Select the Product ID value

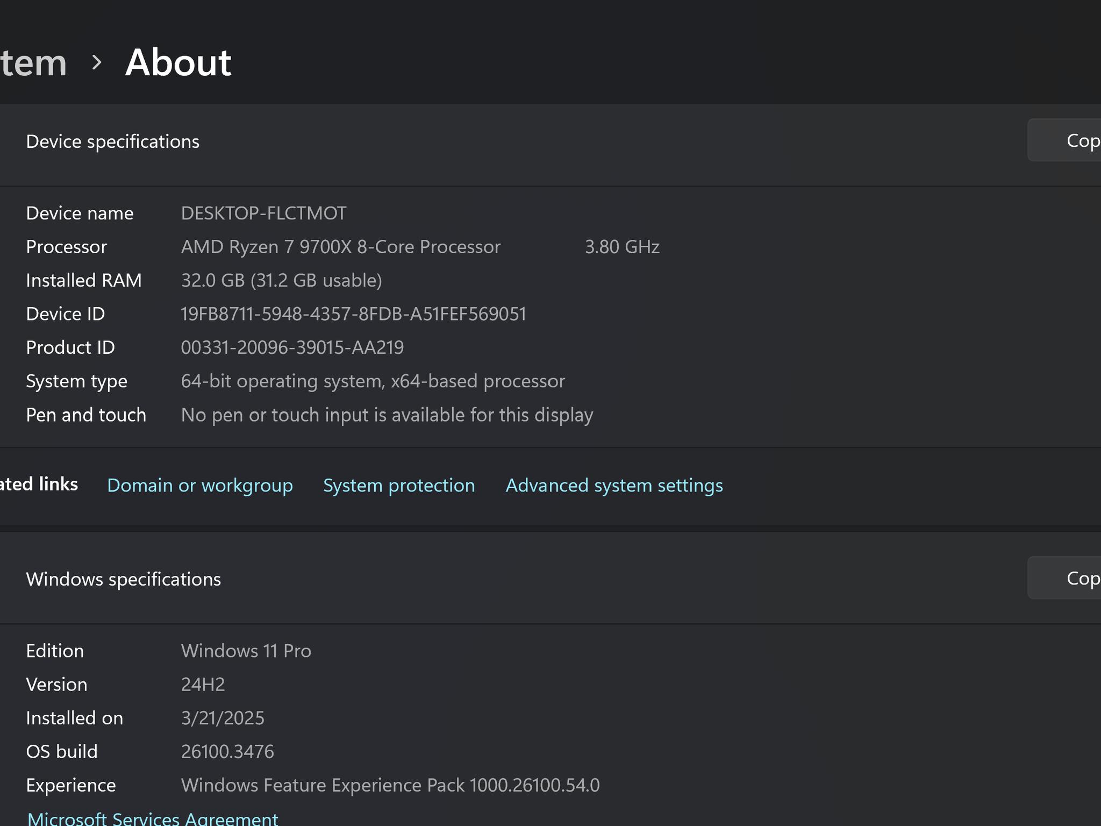(292, 347)
